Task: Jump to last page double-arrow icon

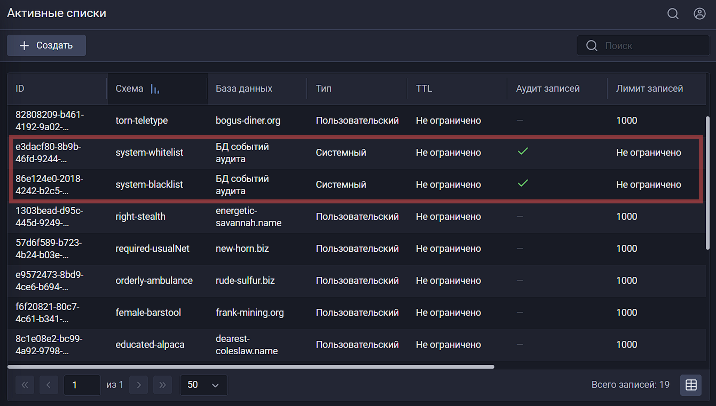Action: click(x=163, y=385)
